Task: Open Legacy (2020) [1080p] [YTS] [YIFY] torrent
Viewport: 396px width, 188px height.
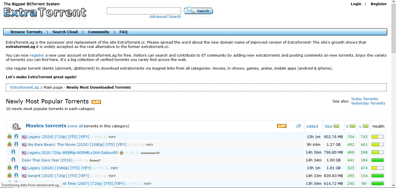Action: [x=59, y=168]
